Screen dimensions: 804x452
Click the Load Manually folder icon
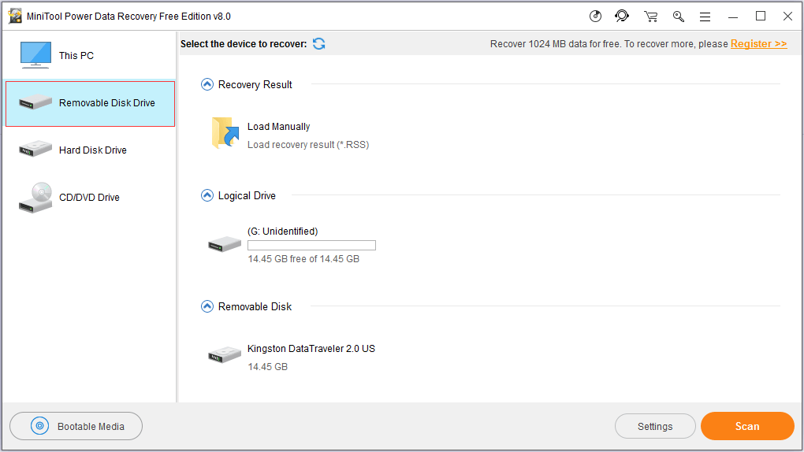(225, 133)
